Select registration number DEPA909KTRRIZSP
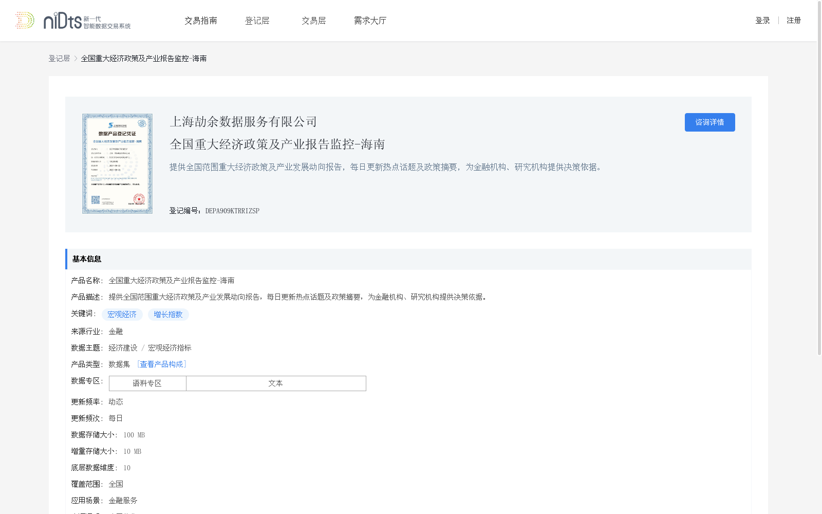Image resolution: width=822 pixels, height=514 pixels. [232, 211]
